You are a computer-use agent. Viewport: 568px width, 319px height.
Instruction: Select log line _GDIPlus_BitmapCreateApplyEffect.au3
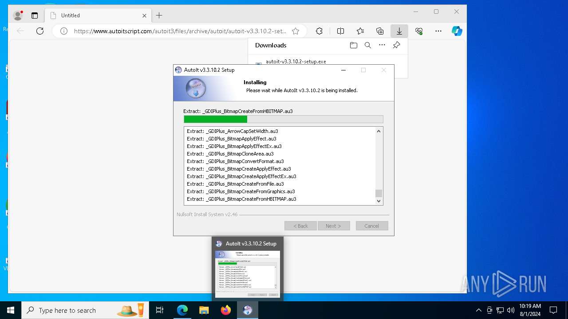239,169
